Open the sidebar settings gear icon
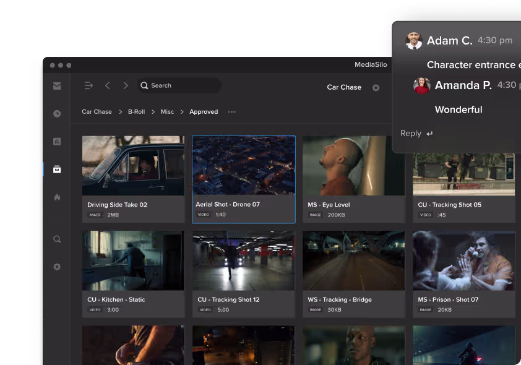521x365 pixels. tap(57, 267)
